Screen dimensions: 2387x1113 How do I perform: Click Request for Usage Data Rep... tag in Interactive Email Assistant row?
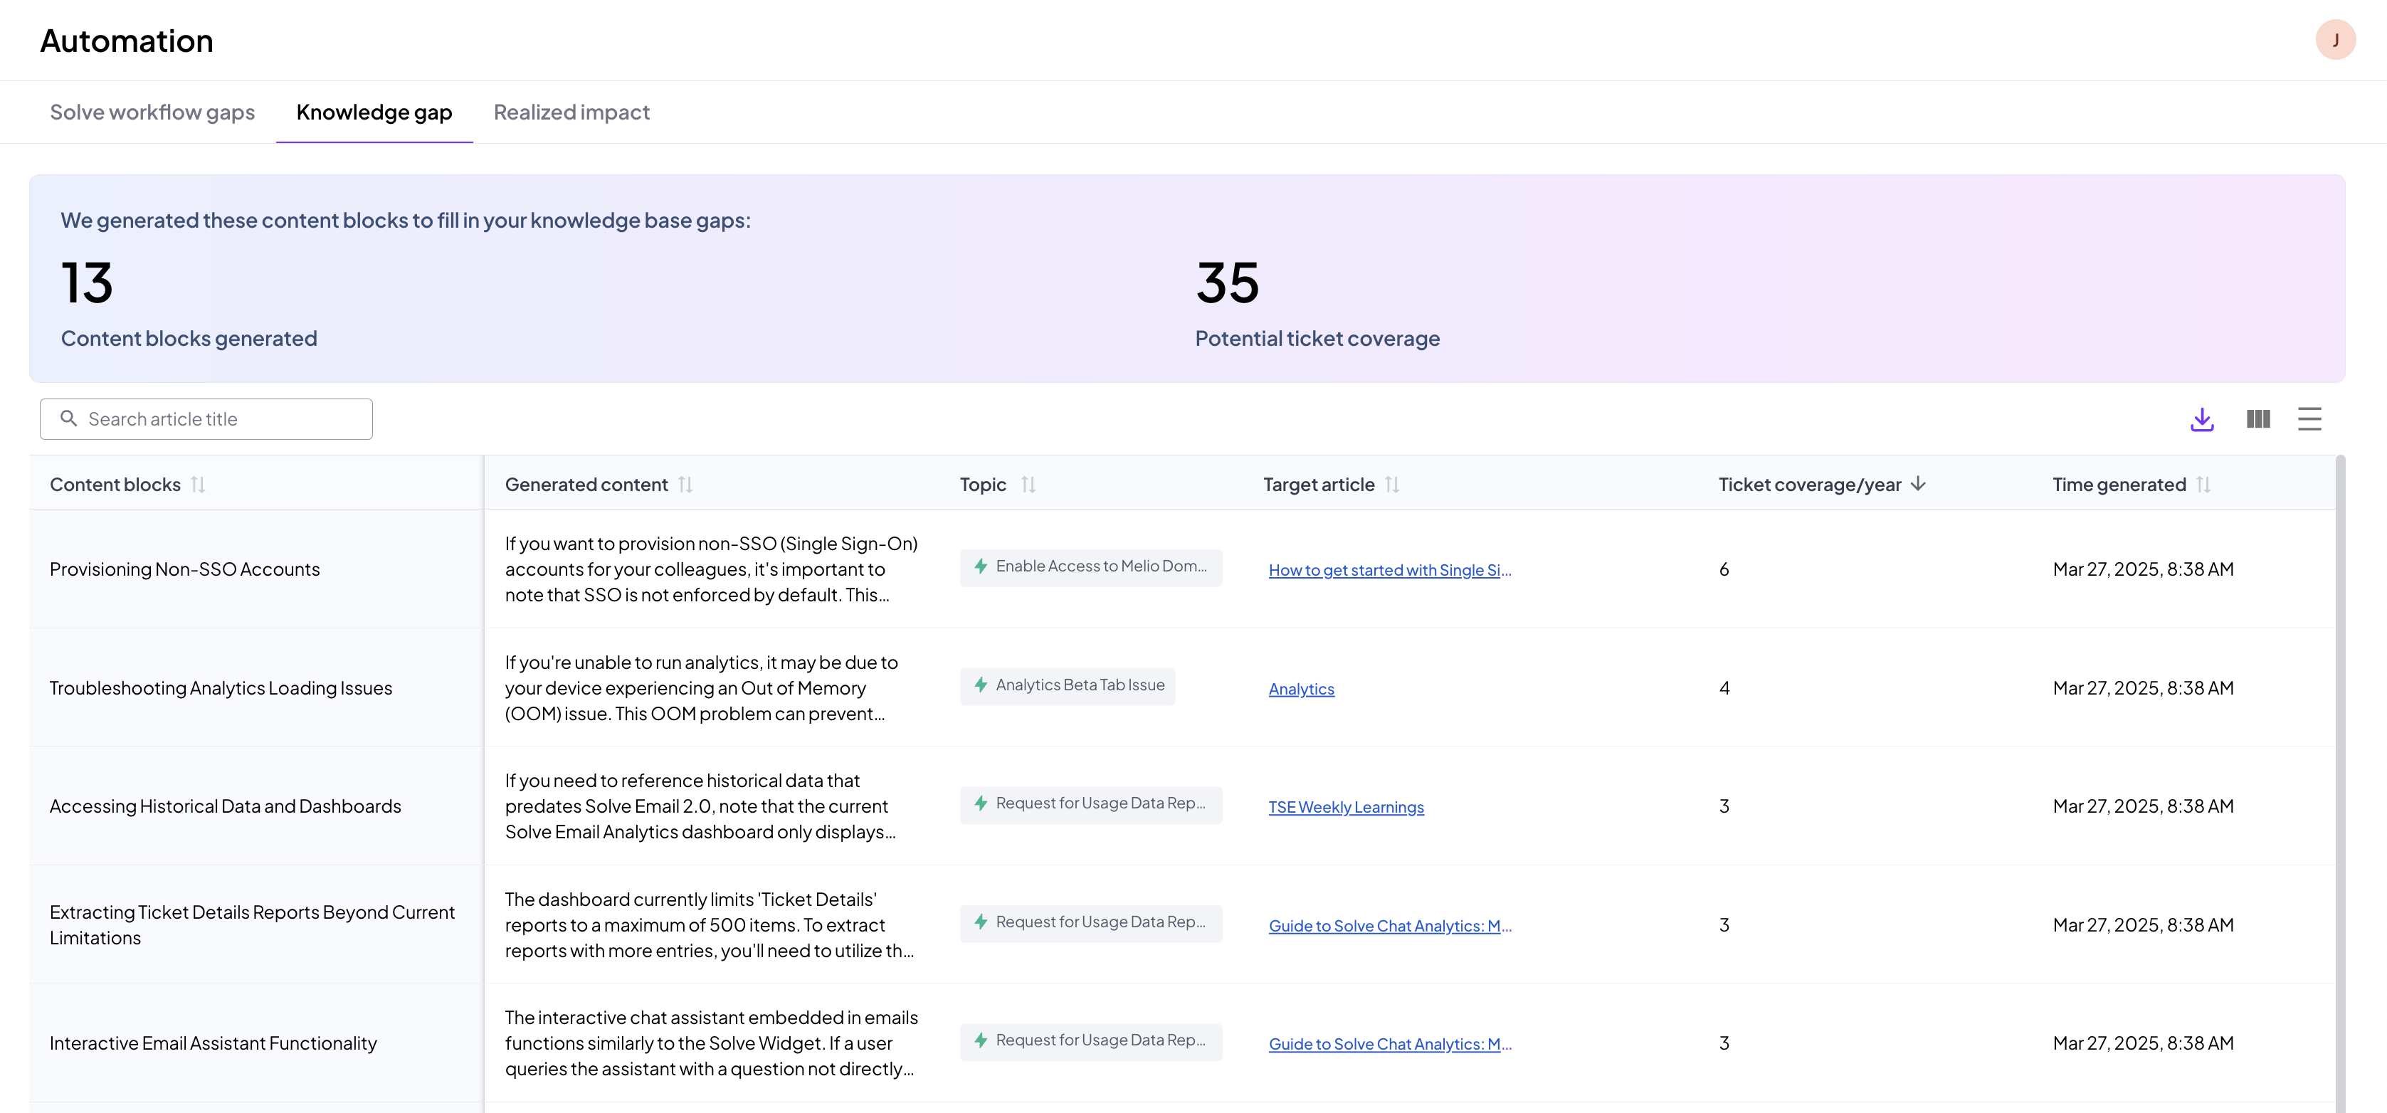(x=1090, y=1042)
